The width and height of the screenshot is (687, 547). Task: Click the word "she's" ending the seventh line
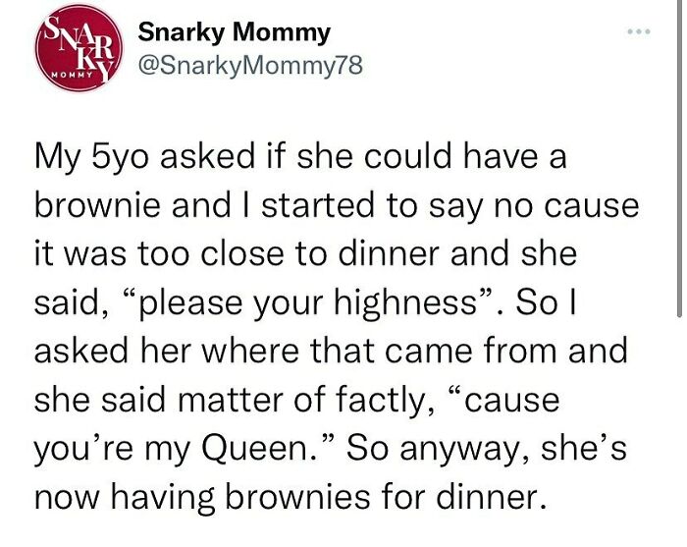click(x=584, y=449)
